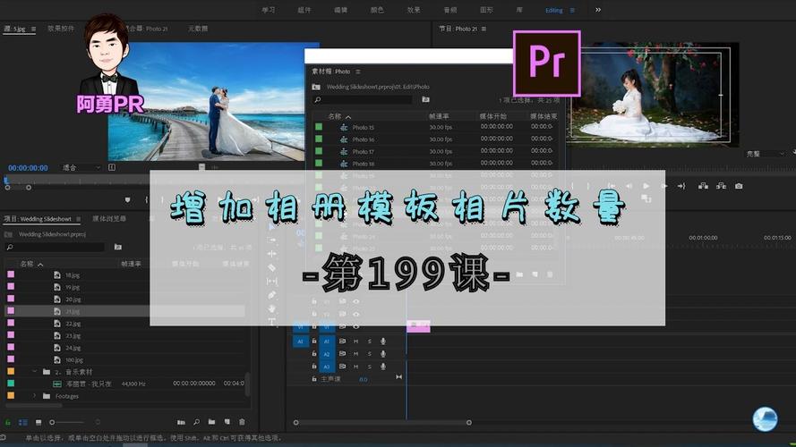Click folder icon beside Project panel search
This screenshot has height=447, width=796.
[118, 247]
